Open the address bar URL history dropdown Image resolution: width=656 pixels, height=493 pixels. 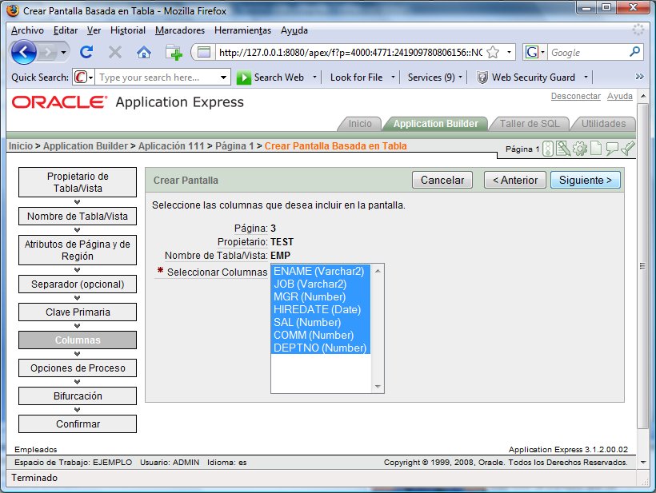509,52
